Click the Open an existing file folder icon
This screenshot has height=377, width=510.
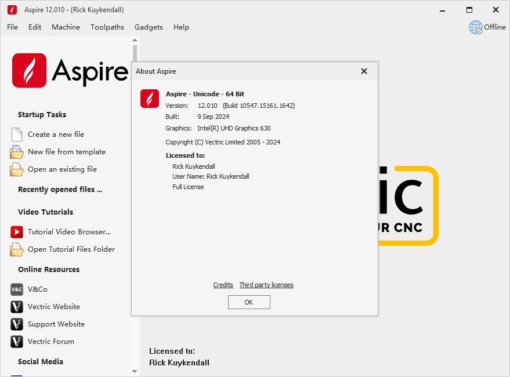16,169
